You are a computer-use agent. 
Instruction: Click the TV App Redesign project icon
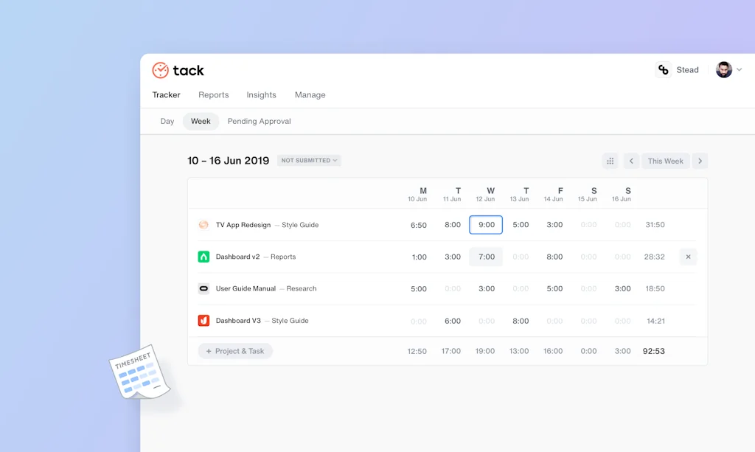coord(203,225)
